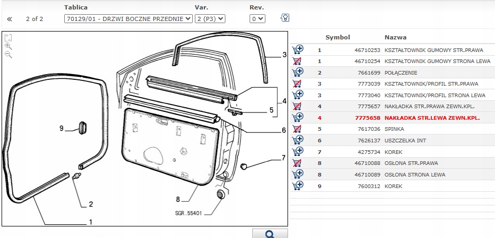Click callout number 6 in diagram
This screenshot has height=238, width=495.
tap(283, 130)
